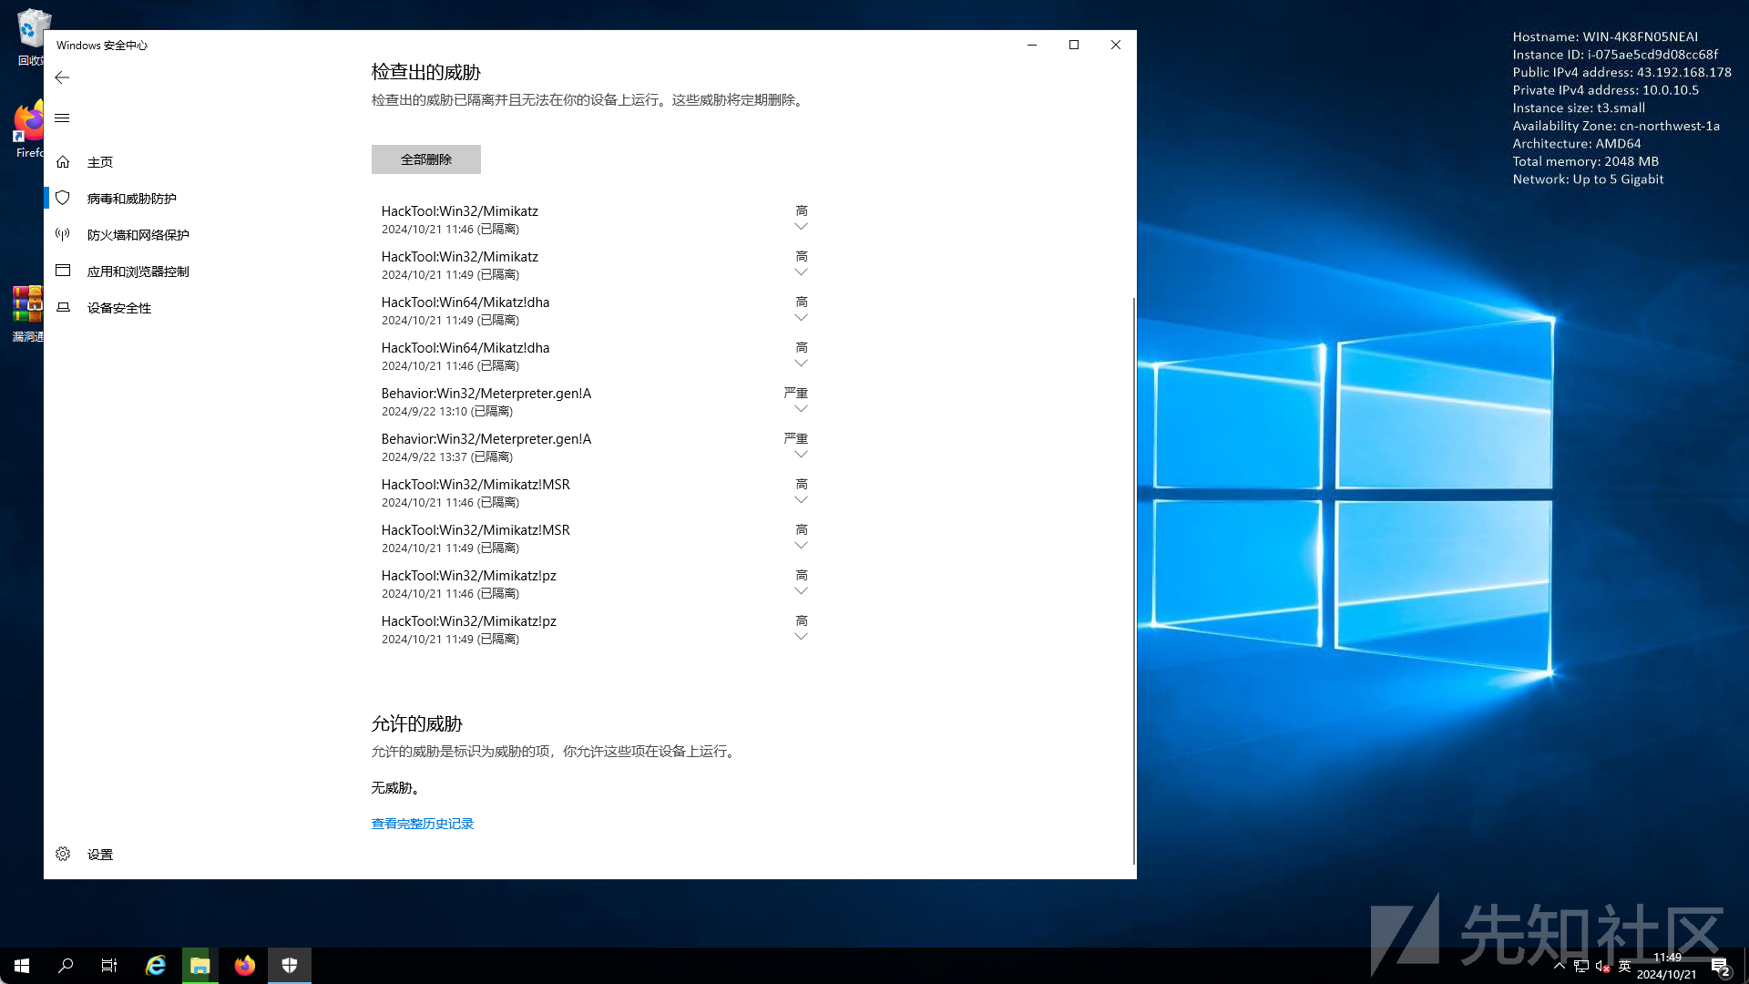Image resolution: width=1749 pixels, height=984 pixels.
Task: Click the muted volume tray icon
Action: [x=1602, y=966]
